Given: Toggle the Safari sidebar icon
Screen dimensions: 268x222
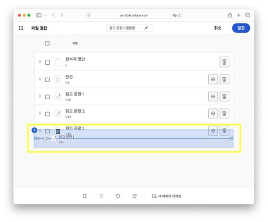Looking at the screenshot, I should (x=39, y=15).
